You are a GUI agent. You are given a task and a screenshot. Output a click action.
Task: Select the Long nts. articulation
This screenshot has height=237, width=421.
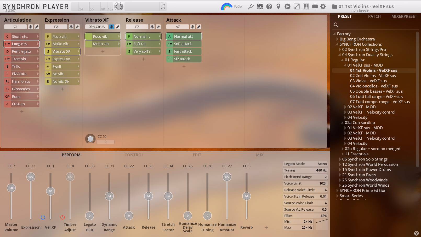(x=22, y=44)
